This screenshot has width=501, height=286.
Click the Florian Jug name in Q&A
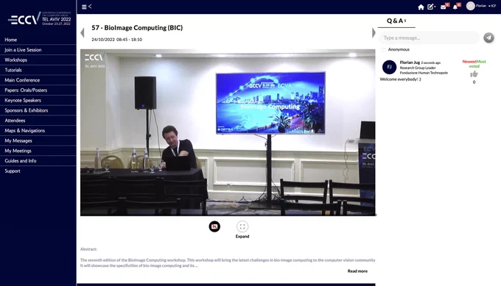pyautogui.click(x=410, y=62)
